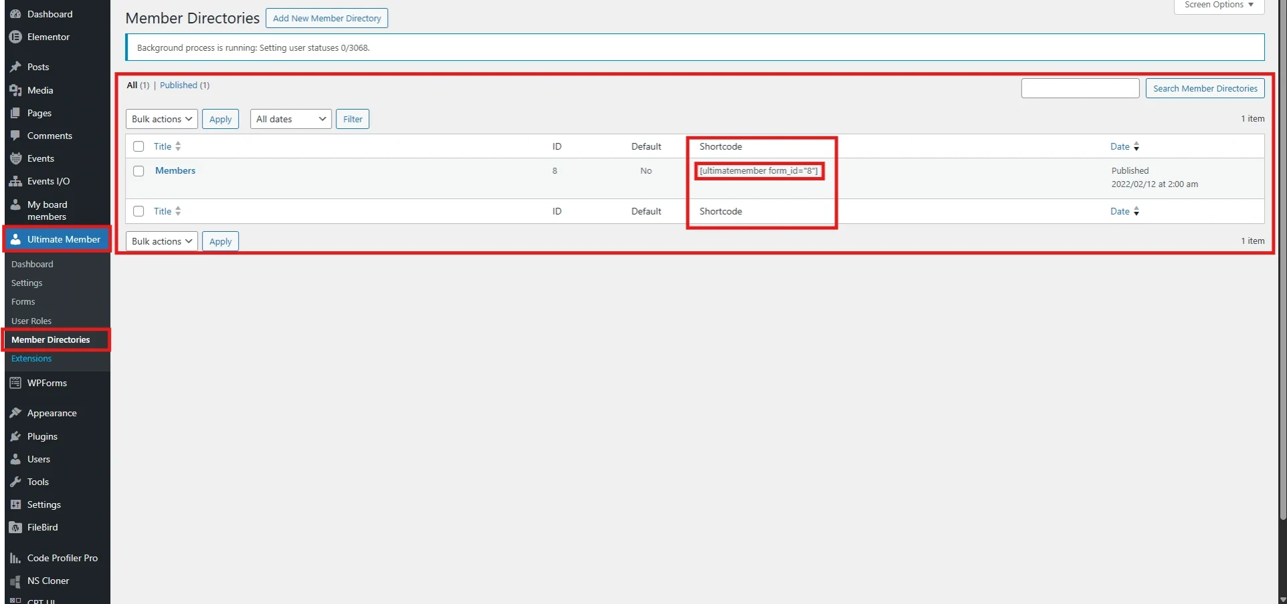Click the '2022/02/12 at 2:00 am' date text
This screenshot has width=1287, height=604.
(1155, 184)
